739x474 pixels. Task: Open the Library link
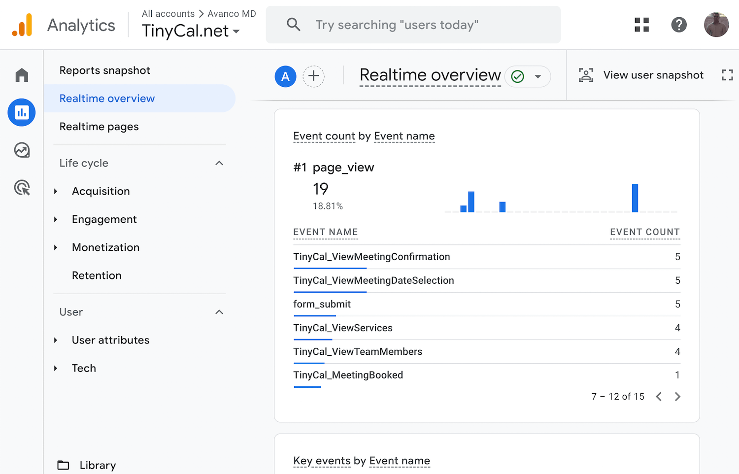[x=98, y=465]
